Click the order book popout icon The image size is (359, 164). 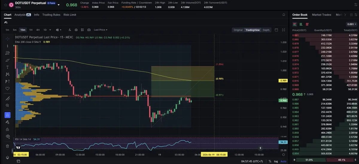351,15
